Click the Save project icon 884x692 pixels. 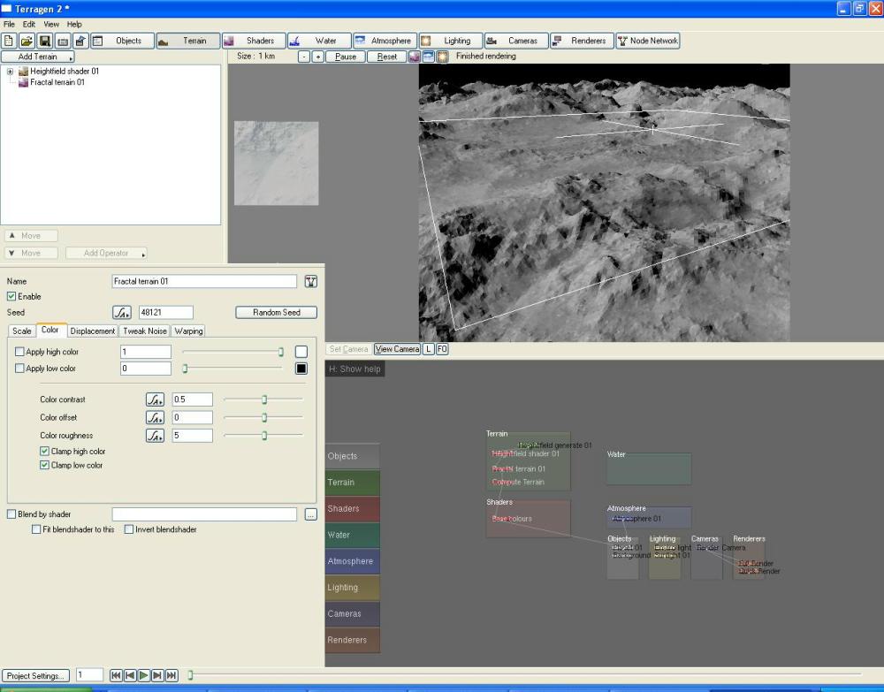[44, 41]
